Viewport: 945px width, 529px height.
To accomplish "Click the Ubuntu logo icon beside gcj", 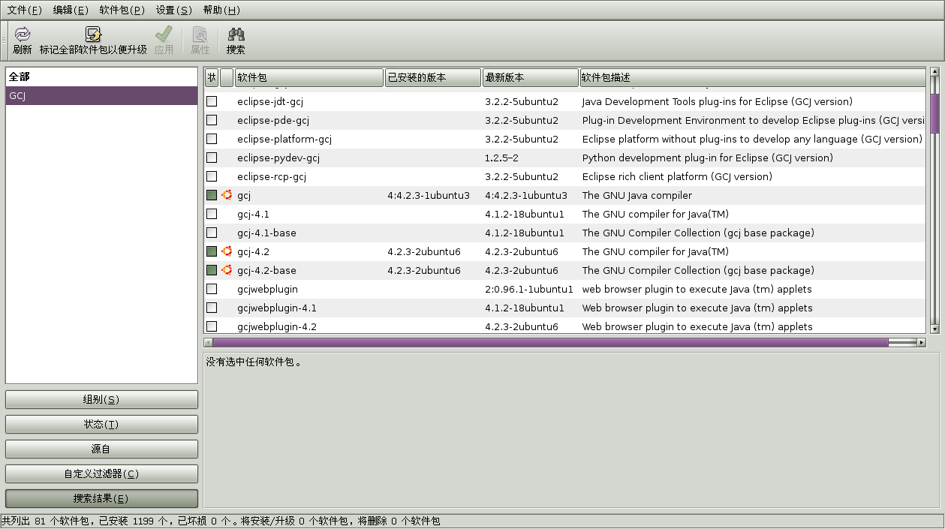I will click(x=227, y=195).
